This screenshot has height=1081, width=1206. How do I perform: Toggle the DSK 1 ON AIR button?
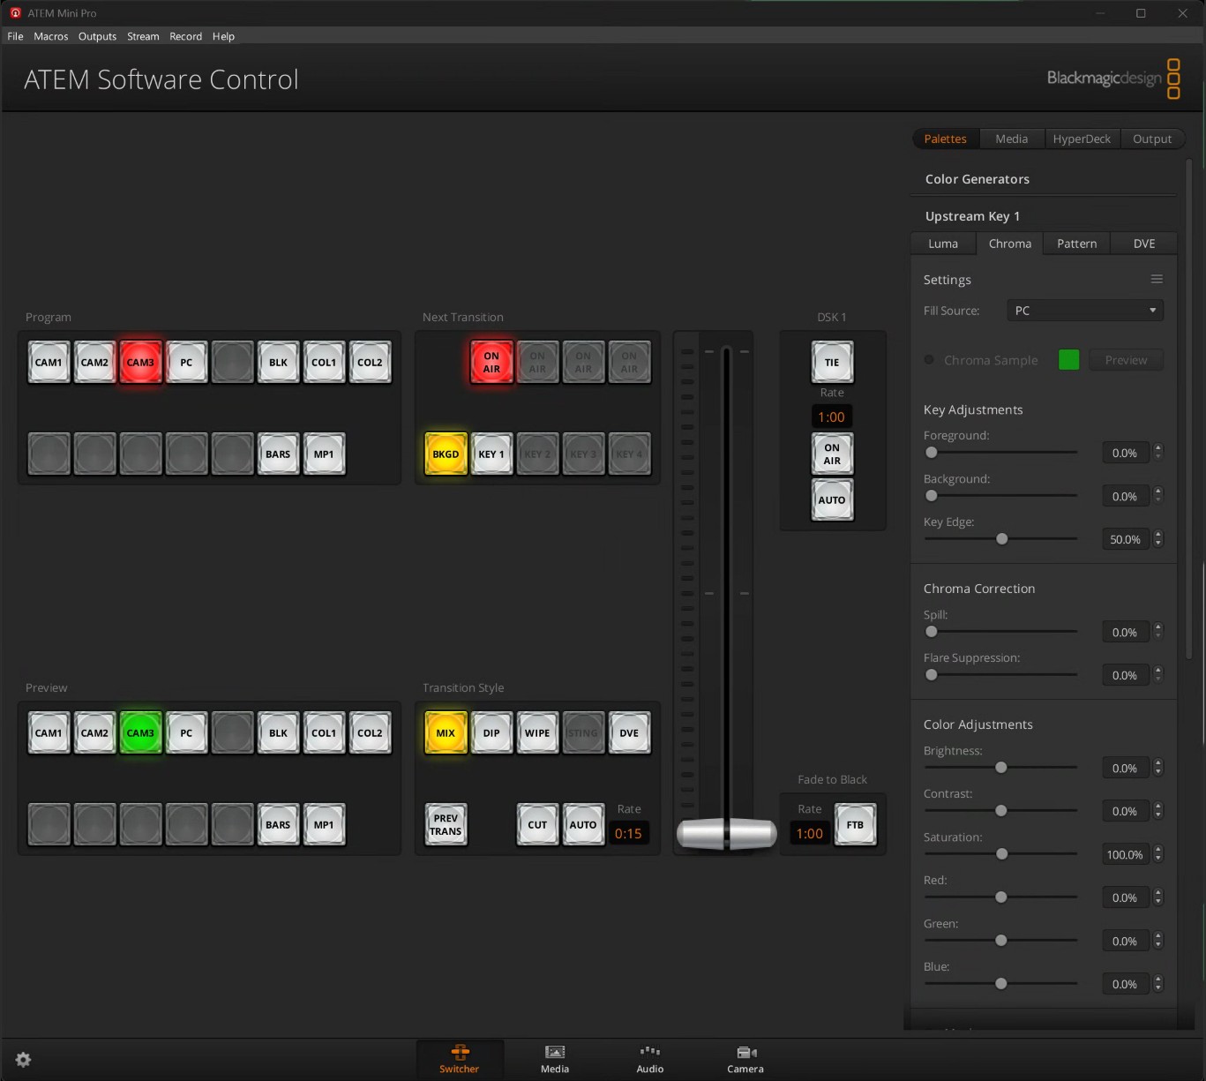pyautogui.click(x=832, y=454)
